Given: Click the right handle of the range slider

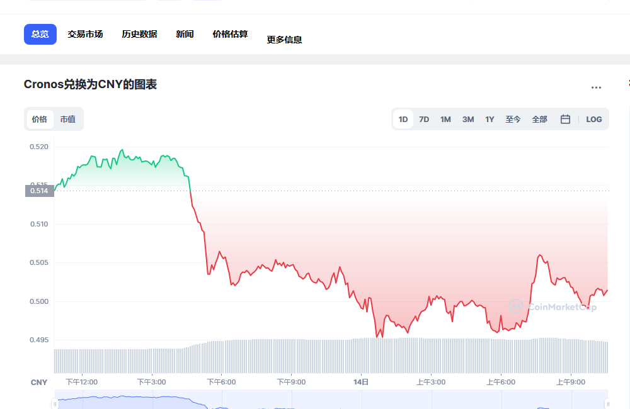Looking at the screenshot, I should (x=607, y=404).
